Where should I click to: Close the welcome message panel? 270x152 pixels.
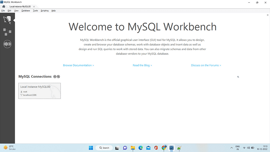[268, 15]
